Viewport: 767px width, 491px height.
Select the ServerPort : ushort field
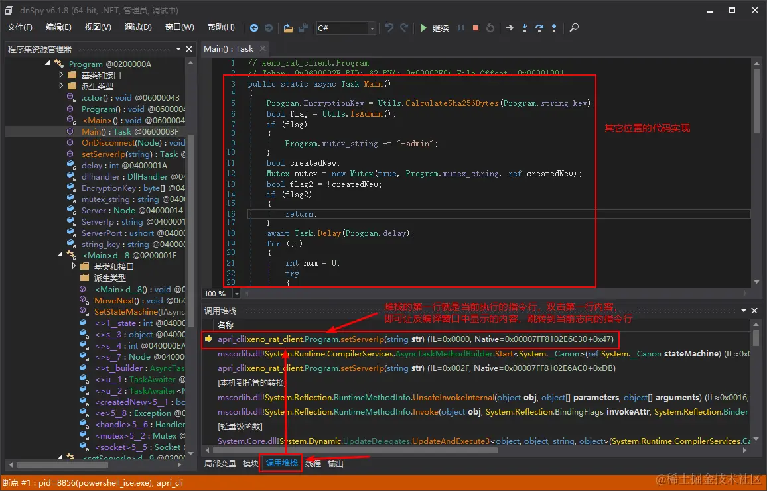click(133, 233)
